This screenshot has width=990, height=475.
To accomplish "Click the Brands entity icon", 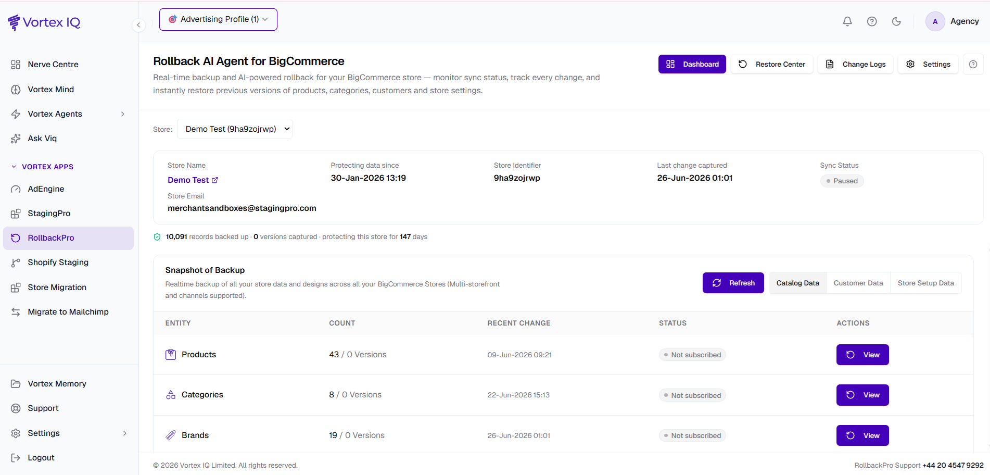I will [x=171, y=435].
